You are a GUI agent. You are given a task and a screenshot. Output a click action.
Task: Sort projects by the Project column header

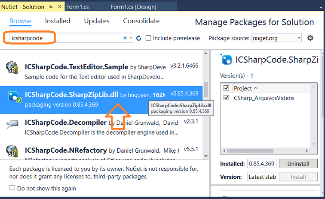(245, 88)
